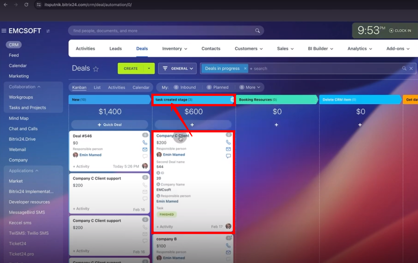Open the Contacts menu in the navigation bar
This screenshot has height=263, width=418.
point(211,49)
